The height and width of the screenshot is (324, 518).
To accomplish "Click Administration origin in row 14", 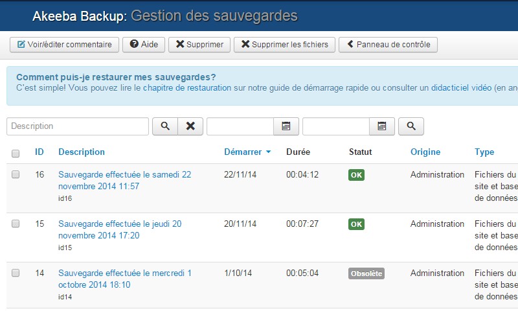I will pos(437,273).
